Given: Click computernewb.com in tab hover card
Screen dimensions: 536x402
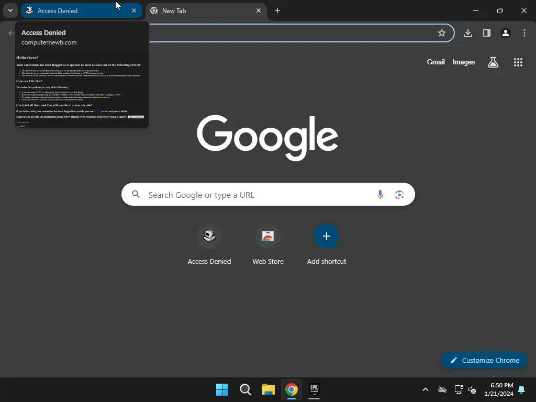Looking at the screenshot, I should [49, 42].
